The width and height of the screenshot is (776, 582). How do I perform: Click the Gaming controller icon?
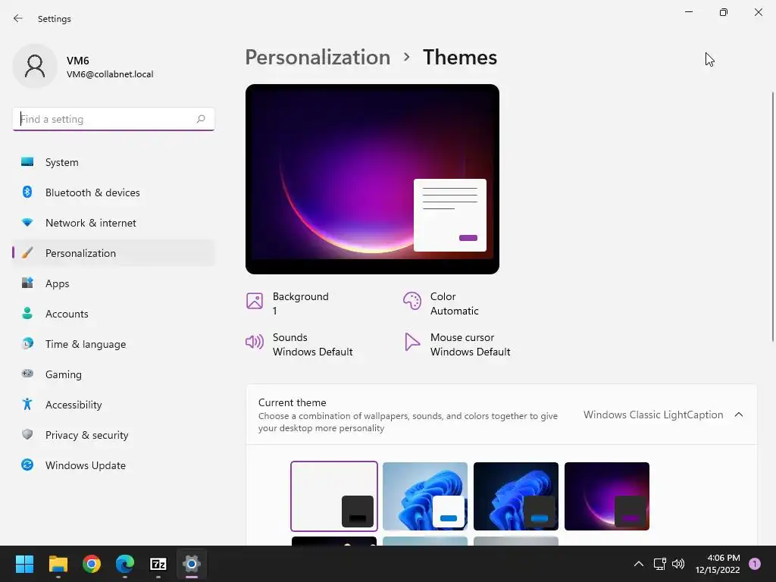click(27, 374)
